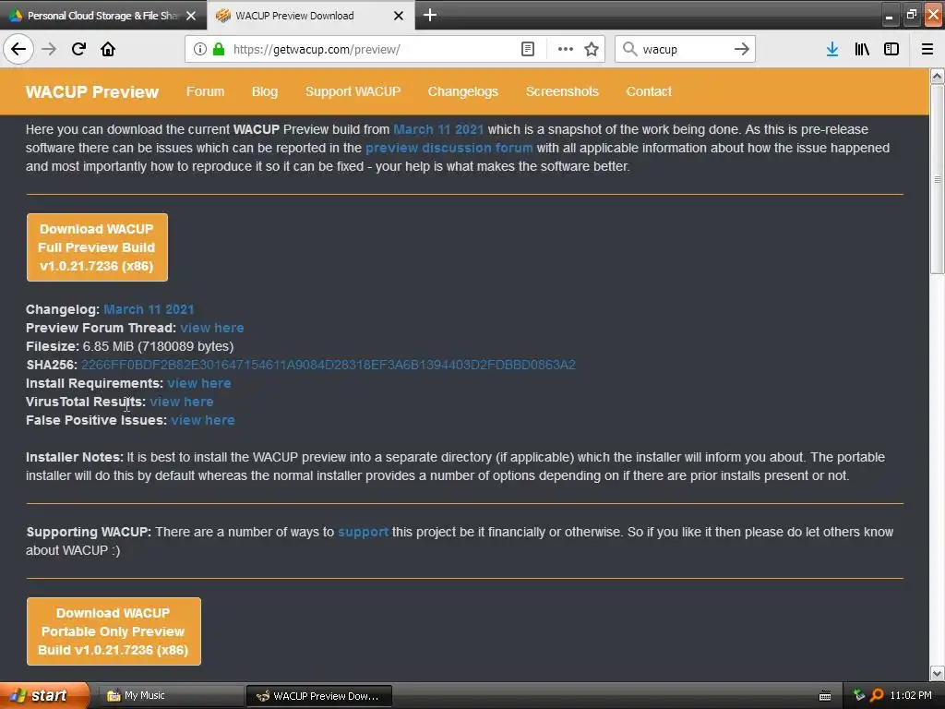Viewport: 945px width, 709px height.
Task: Click the taskbar on-screen keyboard icon
Action: 825,696
